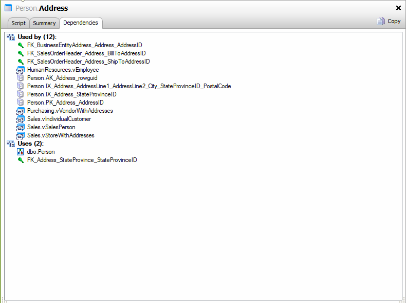Click the schema icon next to dbo.Person

tap(21, 152)
